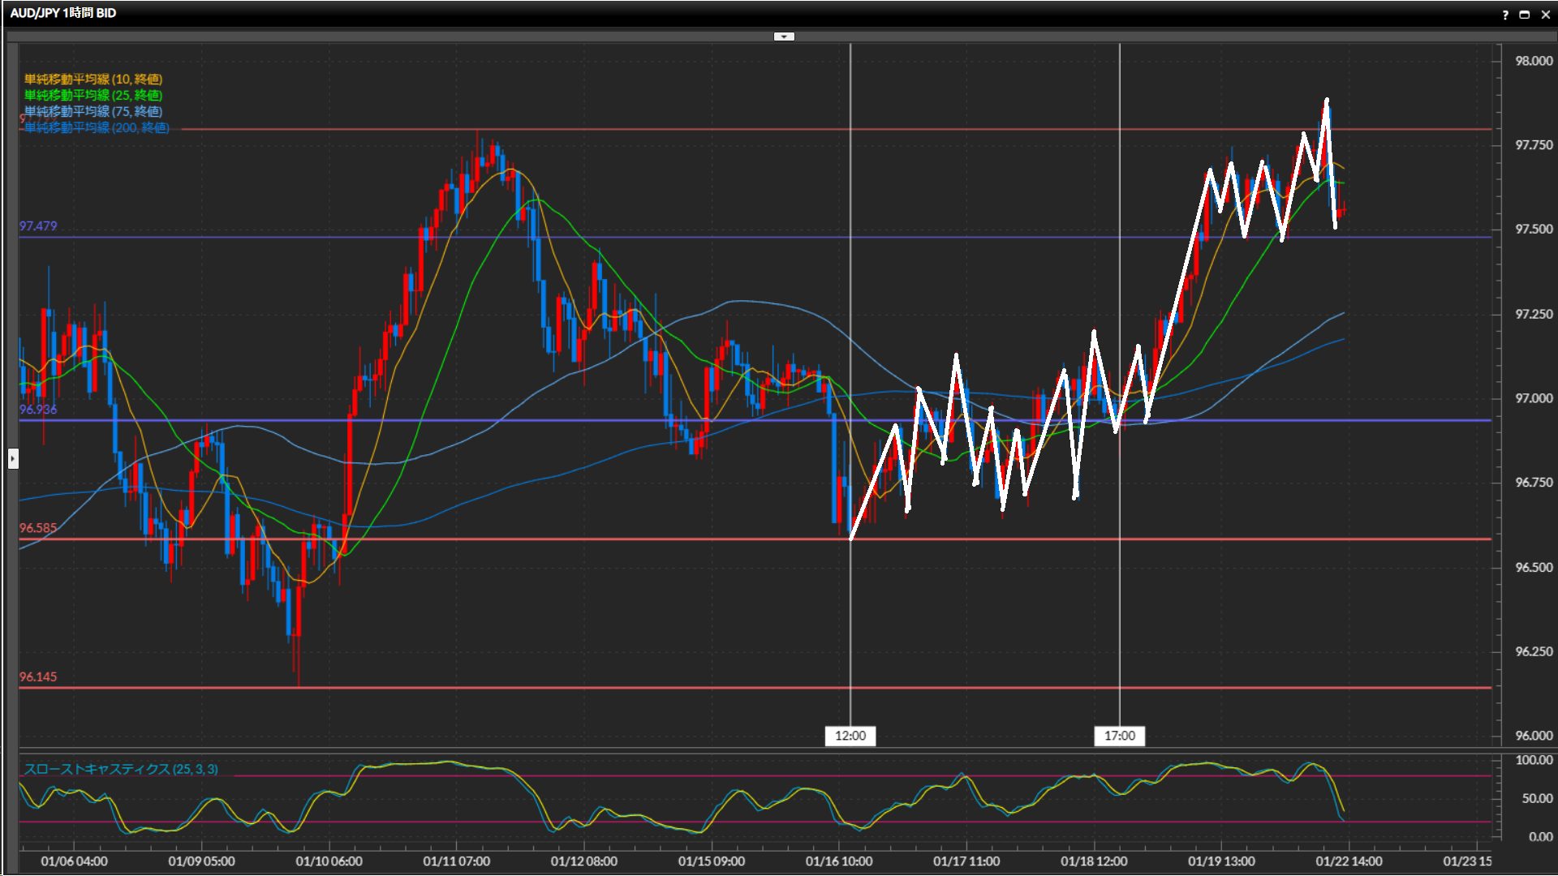The image size is (1558, 876).
Task: Select the 96.585 red support line label
Action: click(38, 528)
